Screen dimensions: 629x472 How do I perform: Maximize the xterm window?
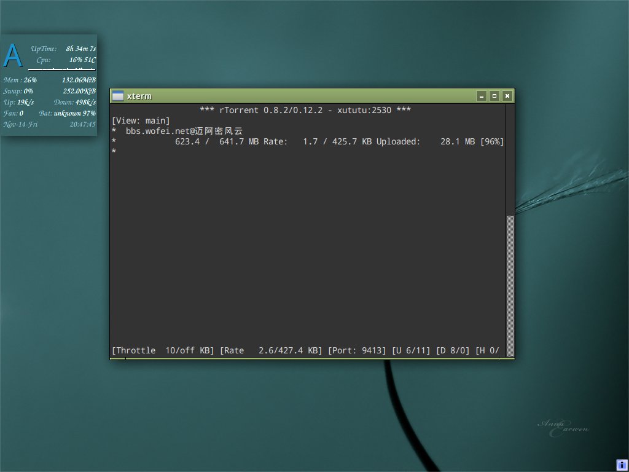tap(494, 96)
